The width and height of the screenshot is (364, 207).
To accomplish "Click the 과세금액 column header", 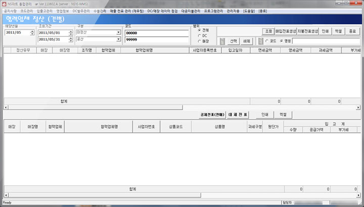I will [326, 50].
